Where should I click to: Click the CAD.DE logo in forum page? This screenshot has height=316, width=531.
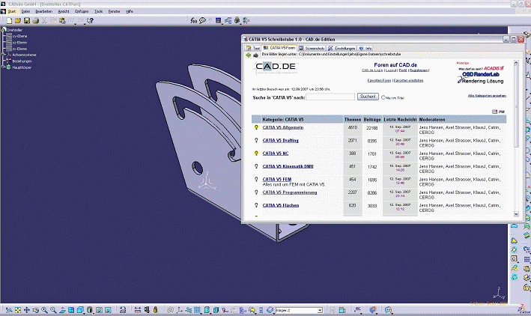coord(276,67)
